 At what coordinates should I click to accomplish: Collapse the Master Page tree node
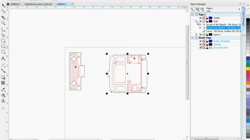[193, 38]
